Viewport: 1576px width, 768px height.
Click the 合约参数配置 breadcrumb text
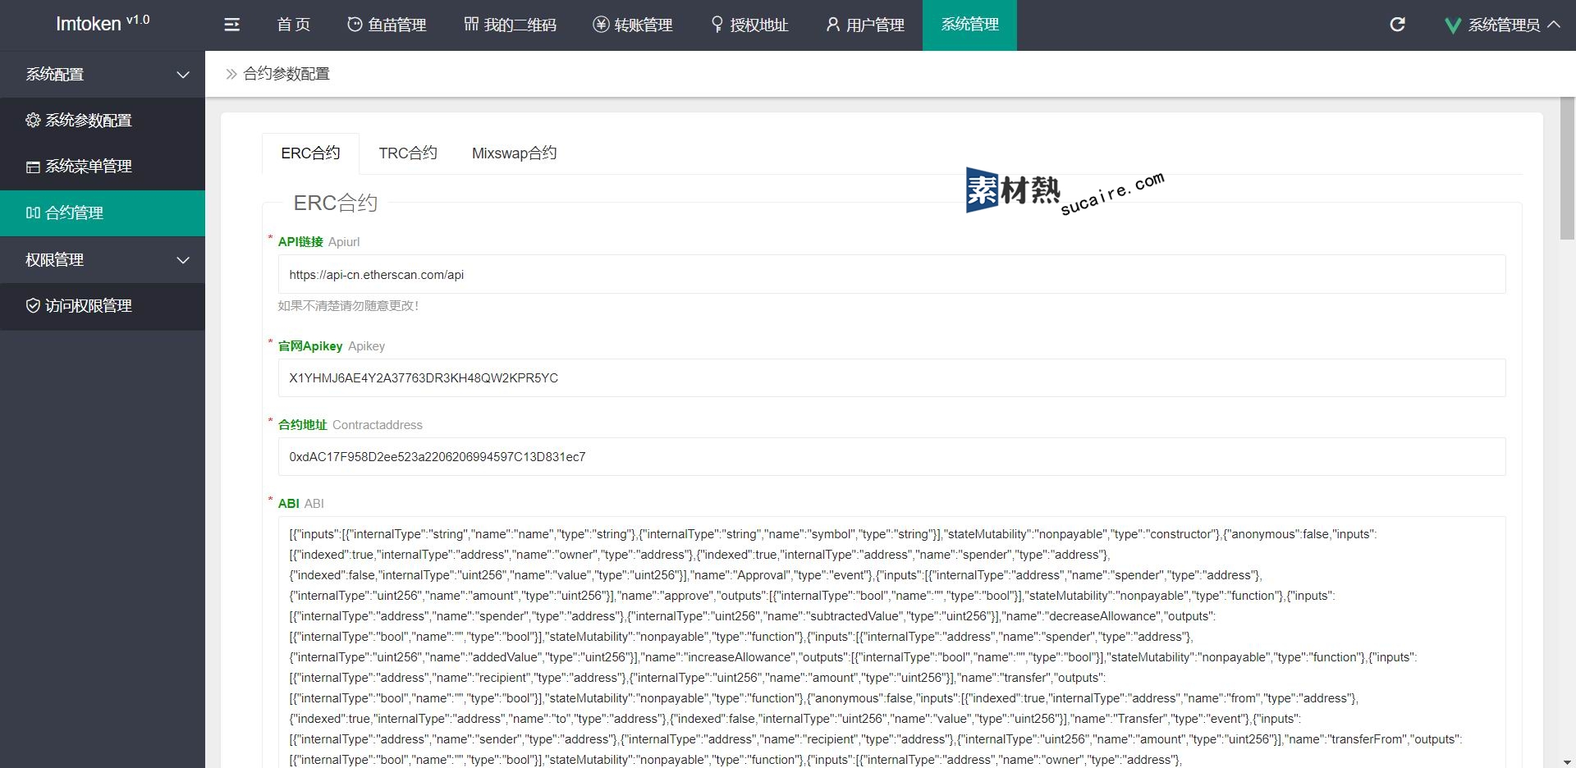286,74
